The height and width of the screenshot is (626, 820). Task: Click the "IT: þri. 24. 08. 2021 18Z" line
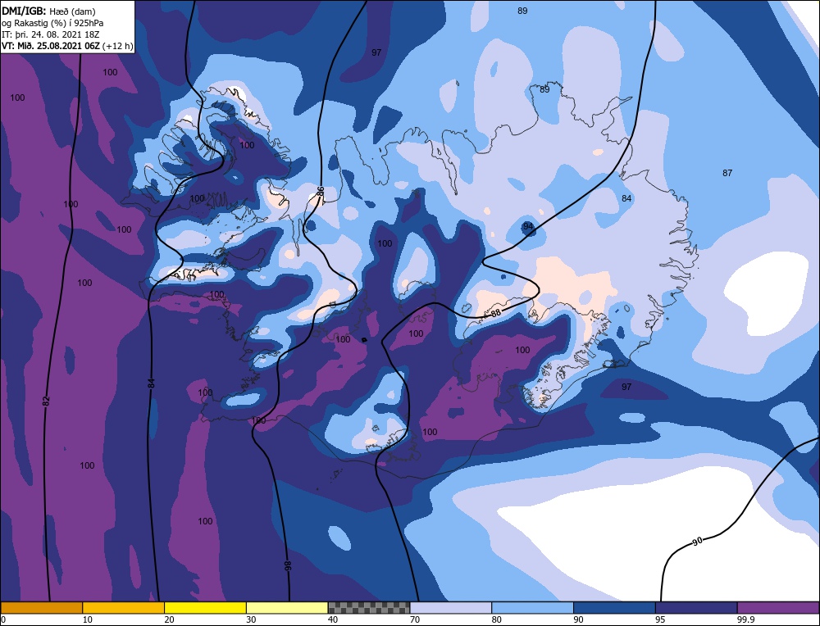tap(50, 34)
